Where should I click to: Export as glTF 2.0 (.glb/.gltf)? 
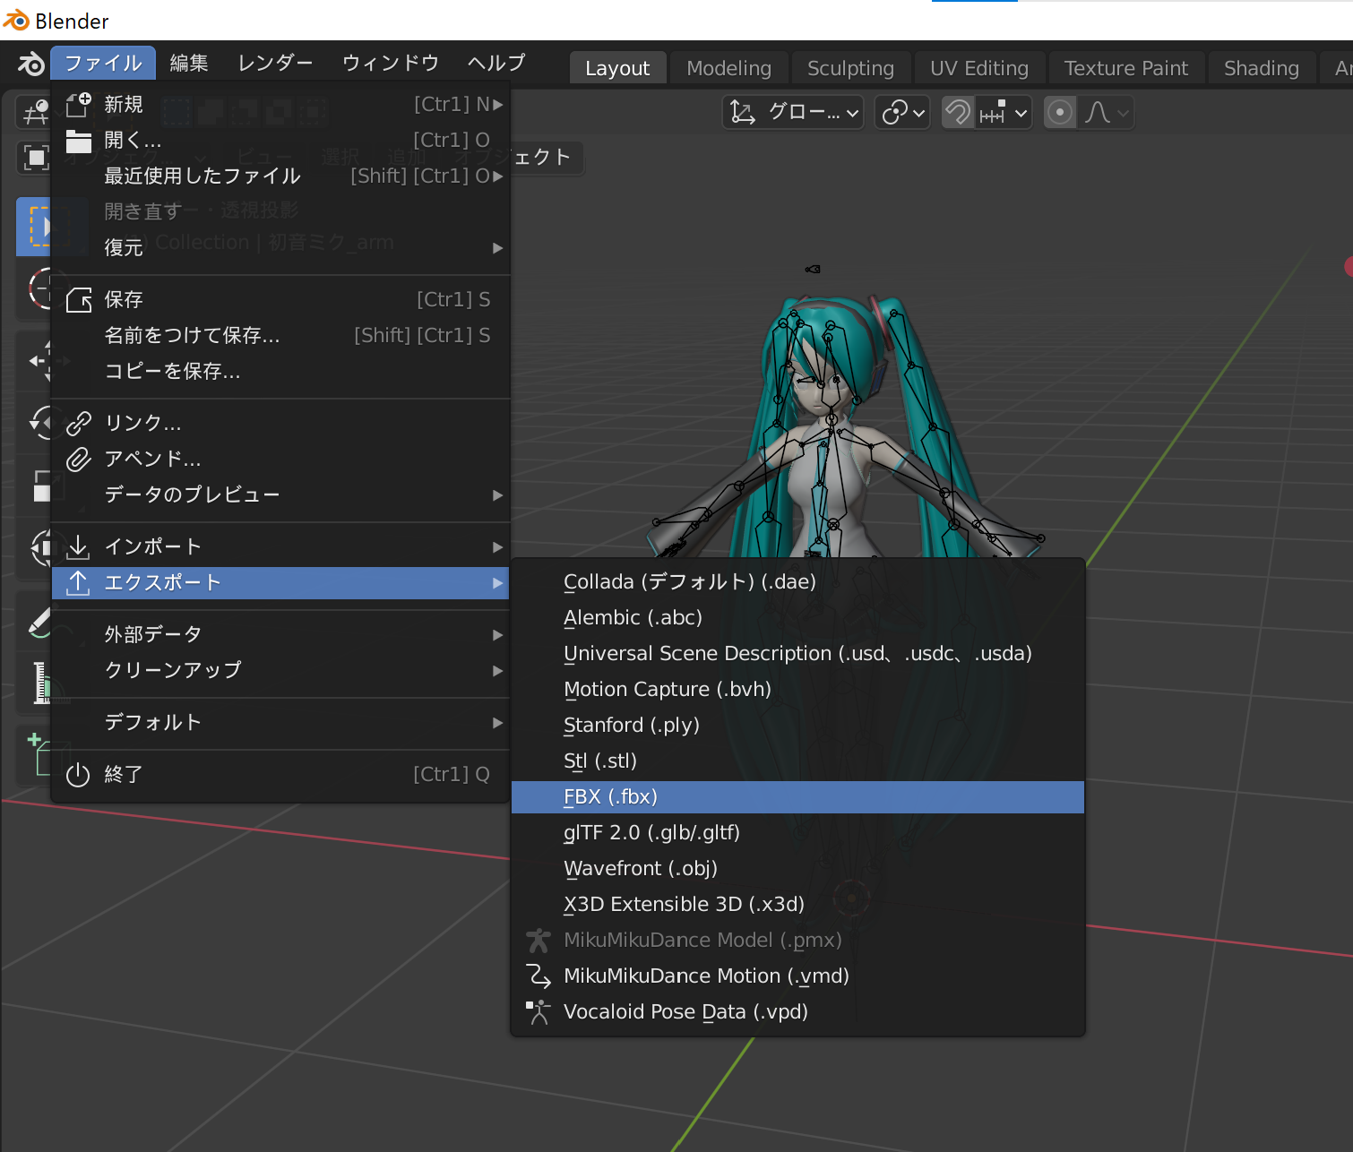pos(797,832)
